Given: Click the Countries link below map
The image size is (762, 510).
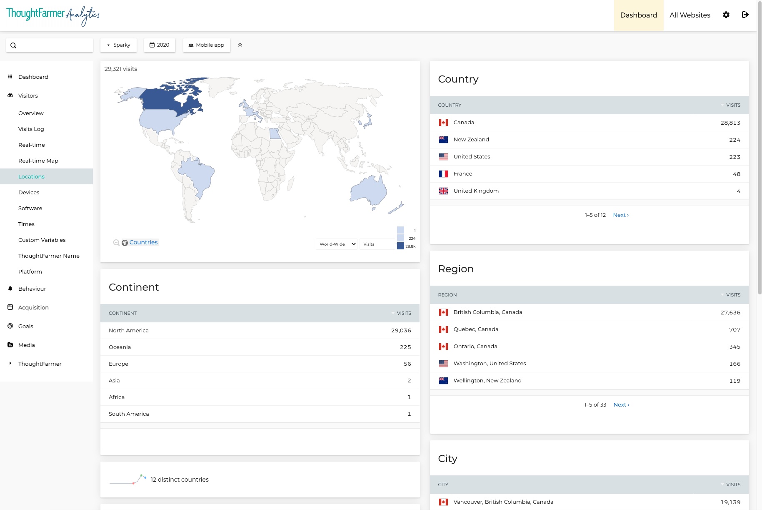Looking at the screenshot, I should click(x=143, y=242).
